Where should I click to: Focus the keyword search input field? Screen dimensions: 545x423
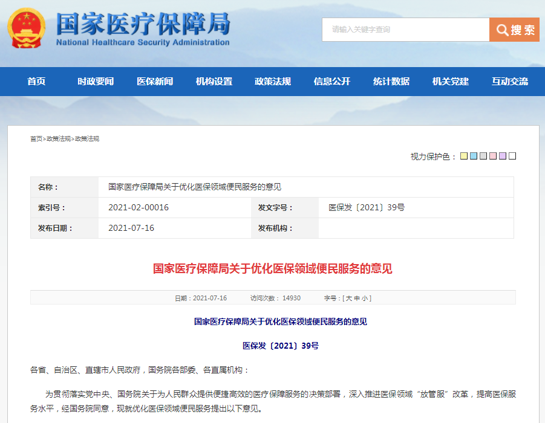406,30
